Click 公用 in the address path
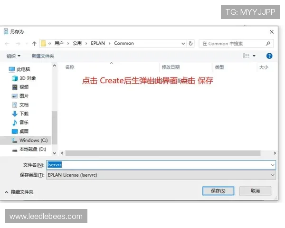This screenshot has width=285, height=228. pos(77,43)
